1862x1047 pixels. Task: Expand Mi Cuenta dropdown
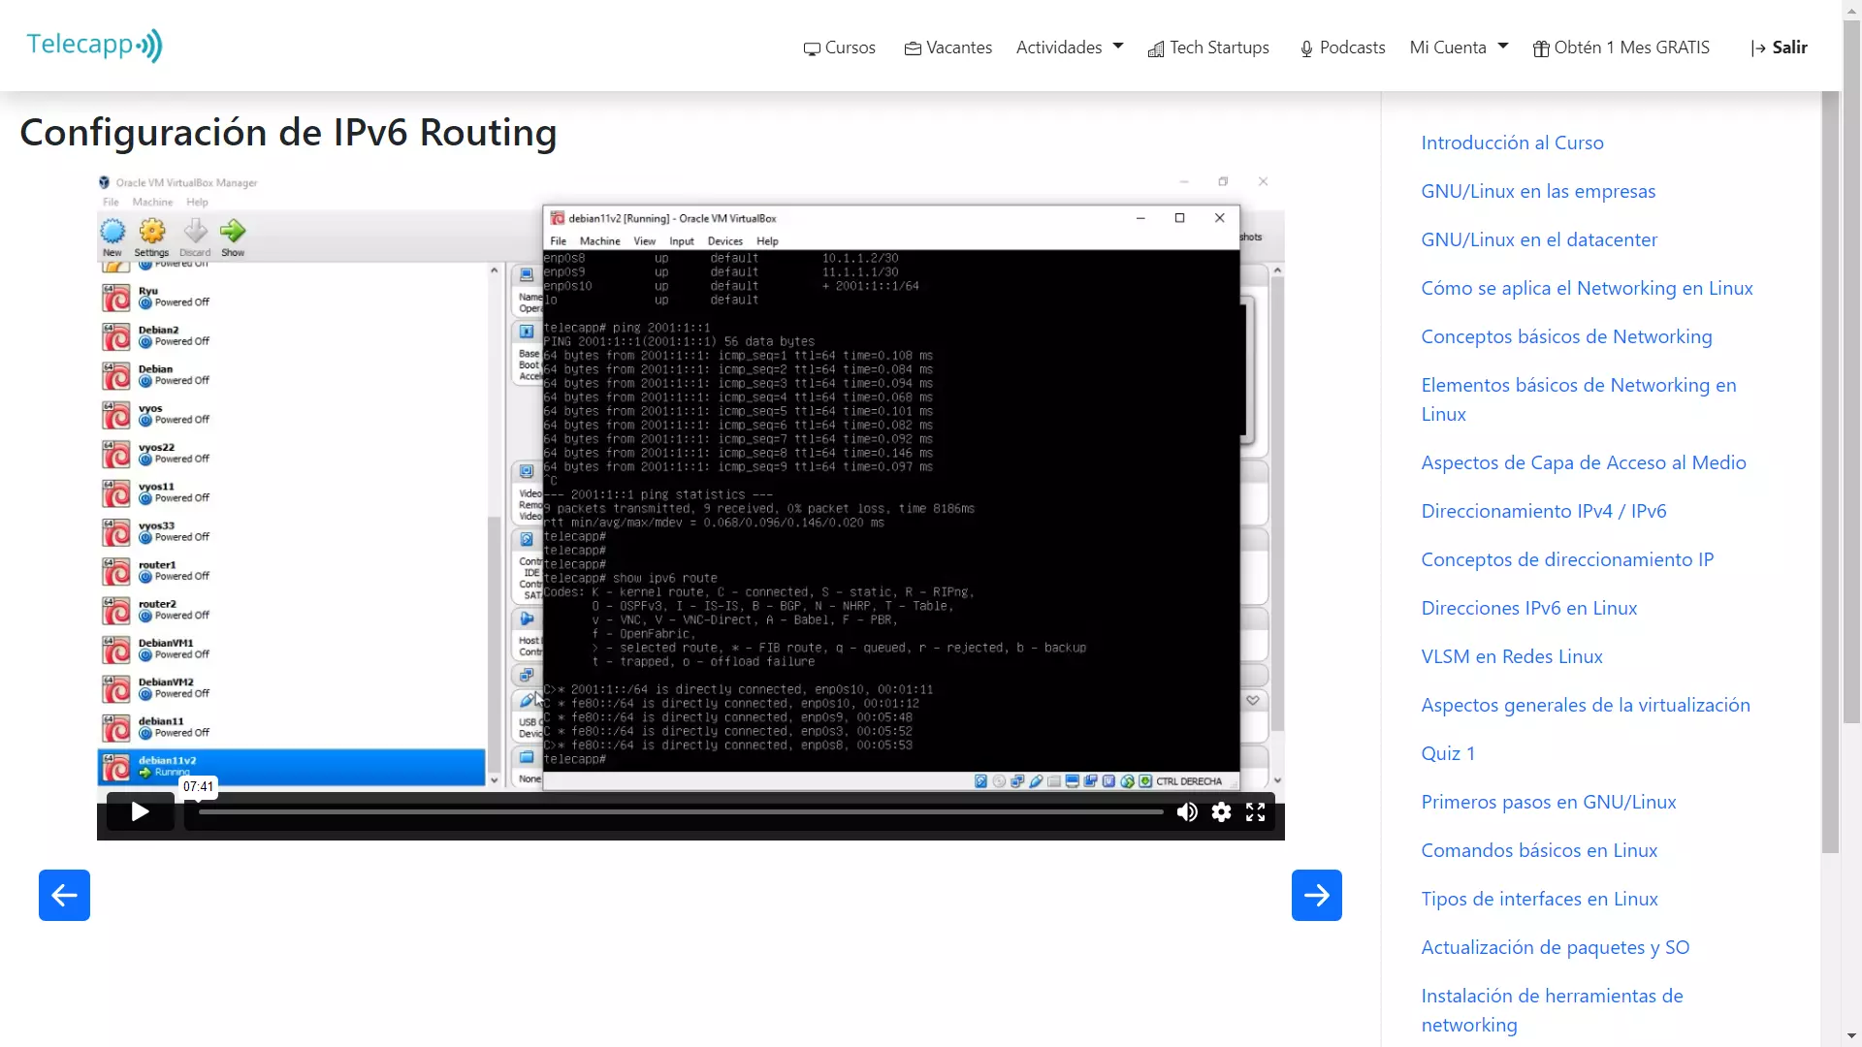(x=1459, y=48)
